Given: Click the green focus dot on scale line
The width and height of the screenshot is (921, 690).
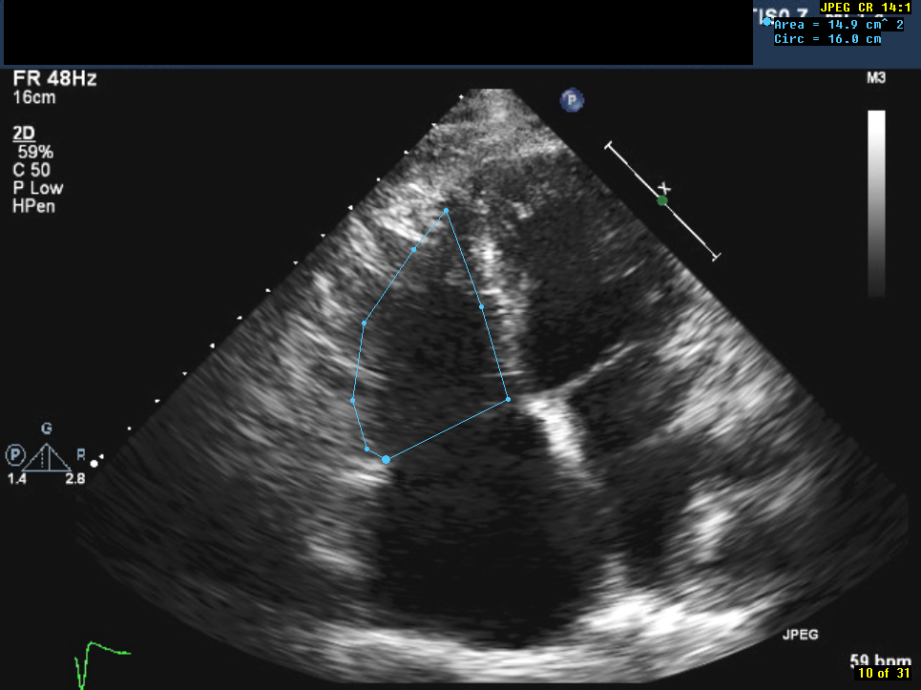Looking at the screenshot, I should point(661,200).
